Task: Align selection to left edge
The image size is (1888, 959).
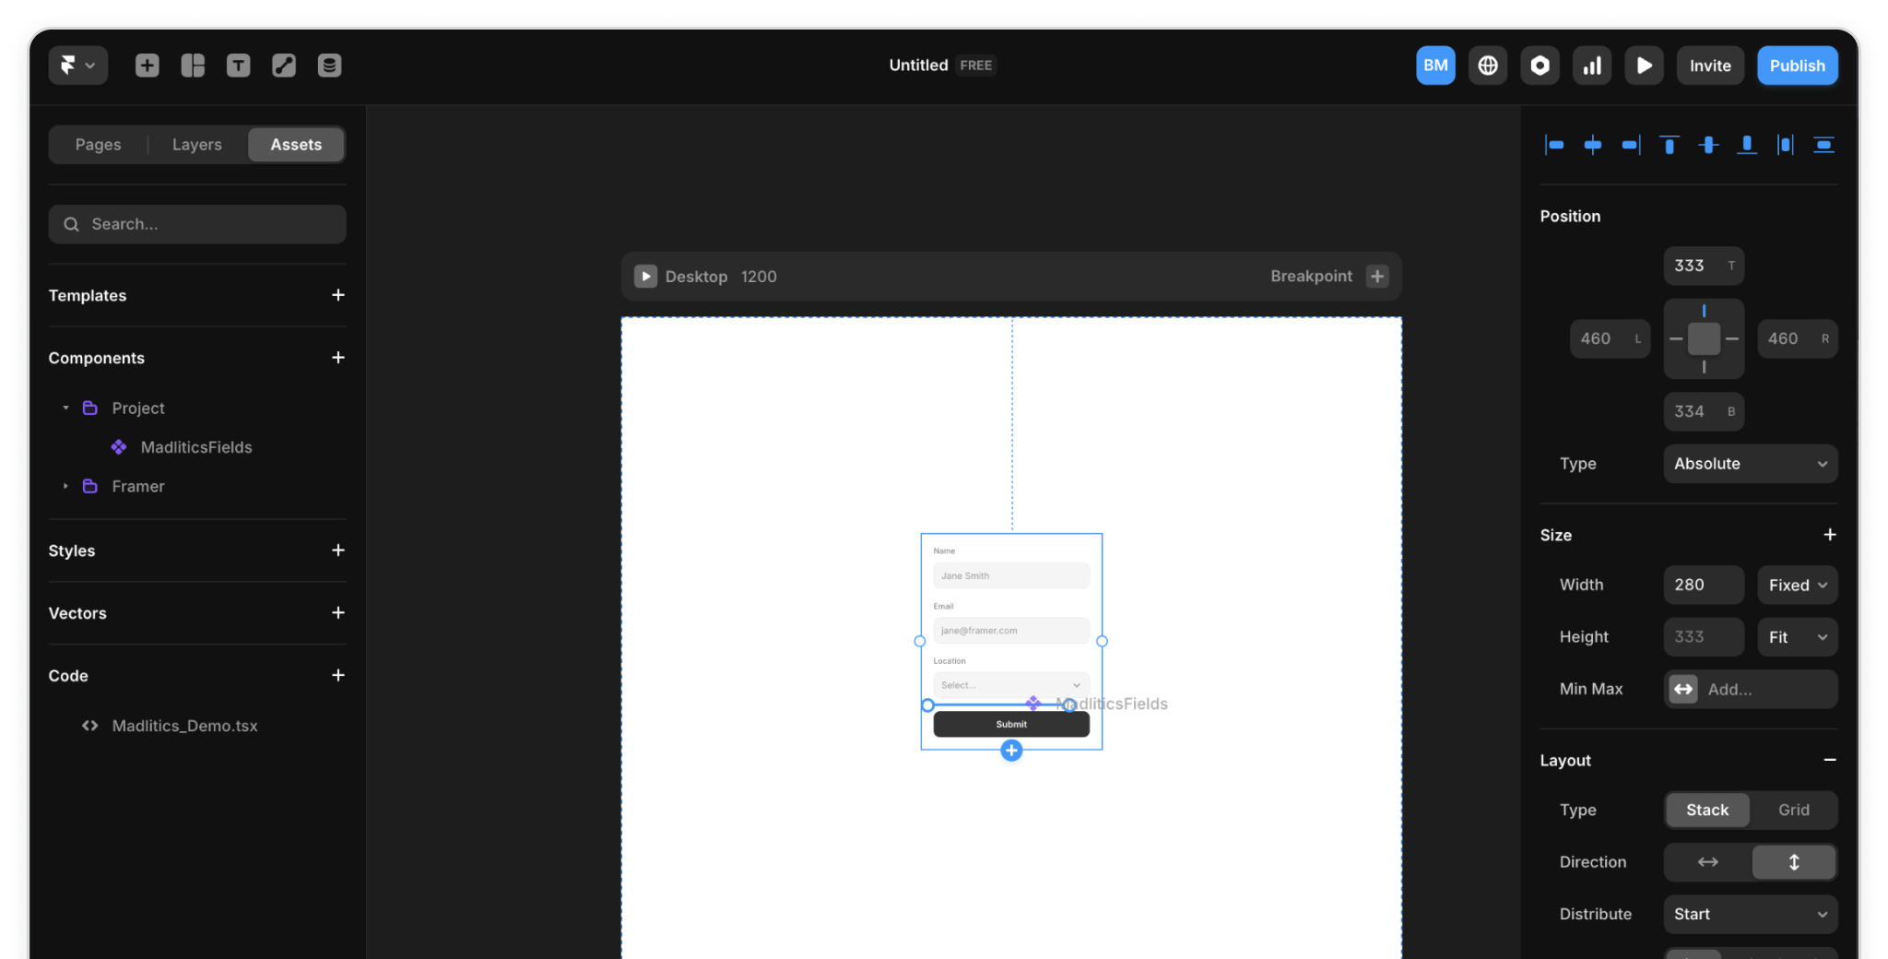Action: point(1554,145)
